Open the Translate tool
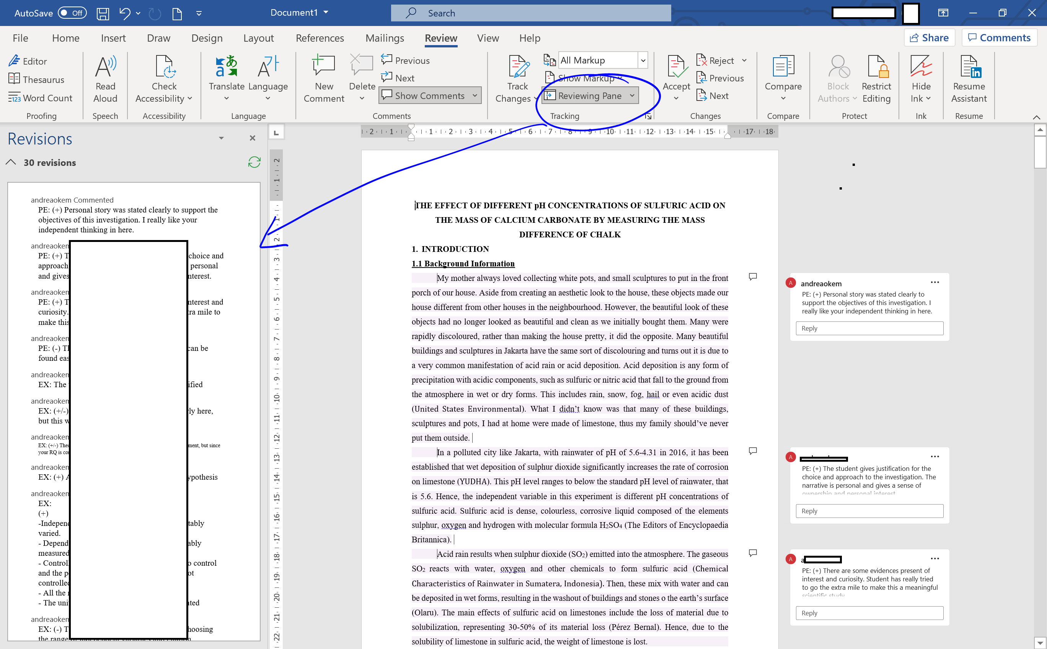 [227, 80]
